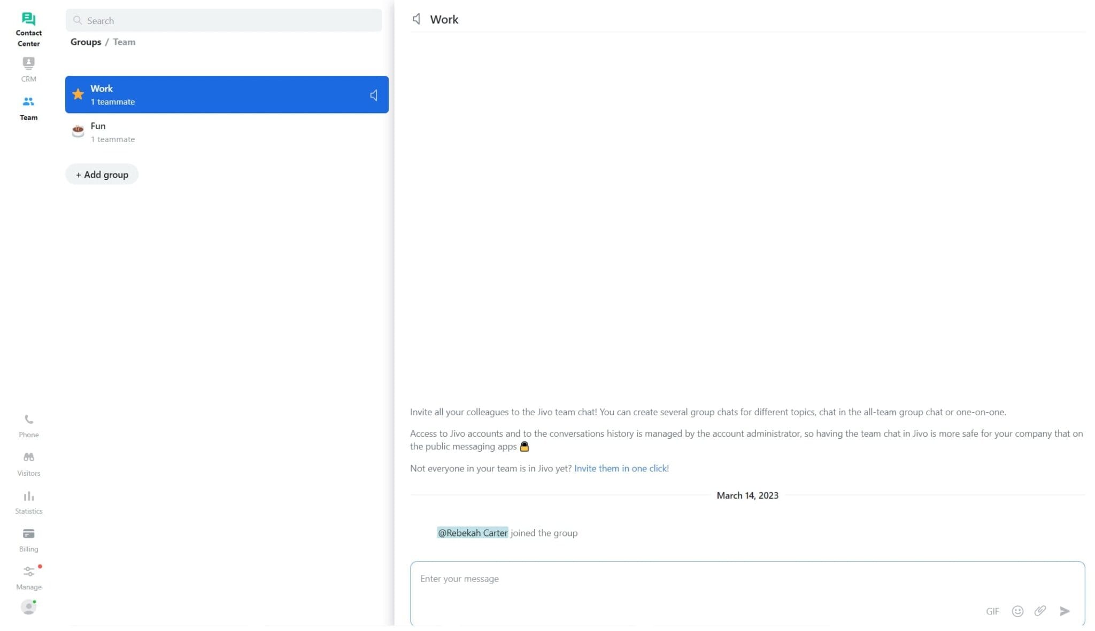Go to the Billing section

click(x=28, y=538)
